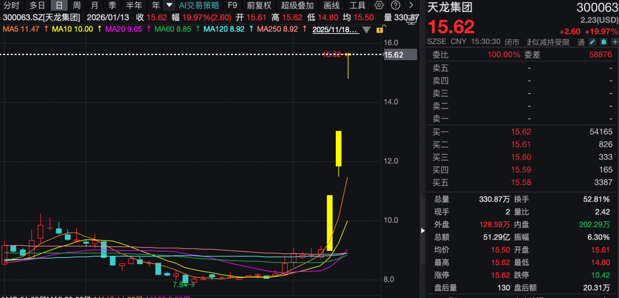Add stock to watchlist with plus icon

pyautogui.click(x=614, y=42)
